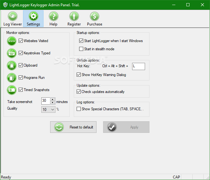Click the 'Ctrl + Alt + Shift +' hotkey text

(x=115, y=66)
